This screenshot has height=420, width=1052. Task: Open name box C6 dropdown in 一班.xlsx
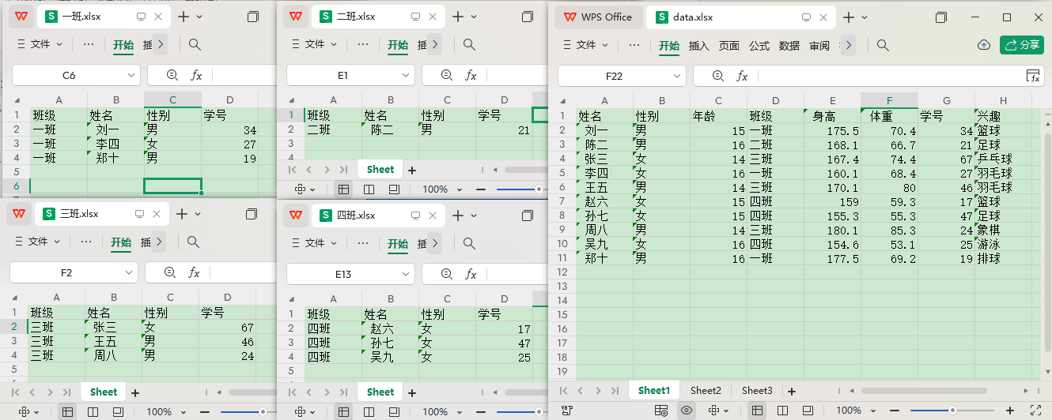tap(131, 76)
